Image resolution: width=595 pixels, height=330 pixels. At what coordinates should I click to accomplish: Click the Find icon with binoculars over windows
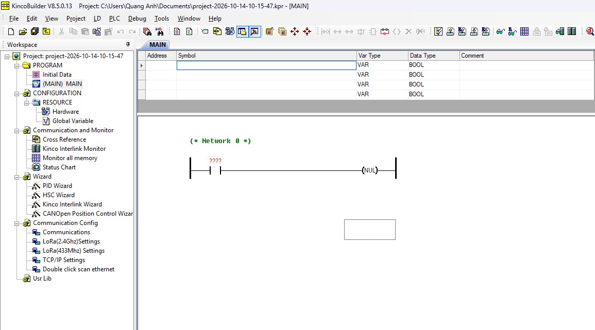click(147, 31)
